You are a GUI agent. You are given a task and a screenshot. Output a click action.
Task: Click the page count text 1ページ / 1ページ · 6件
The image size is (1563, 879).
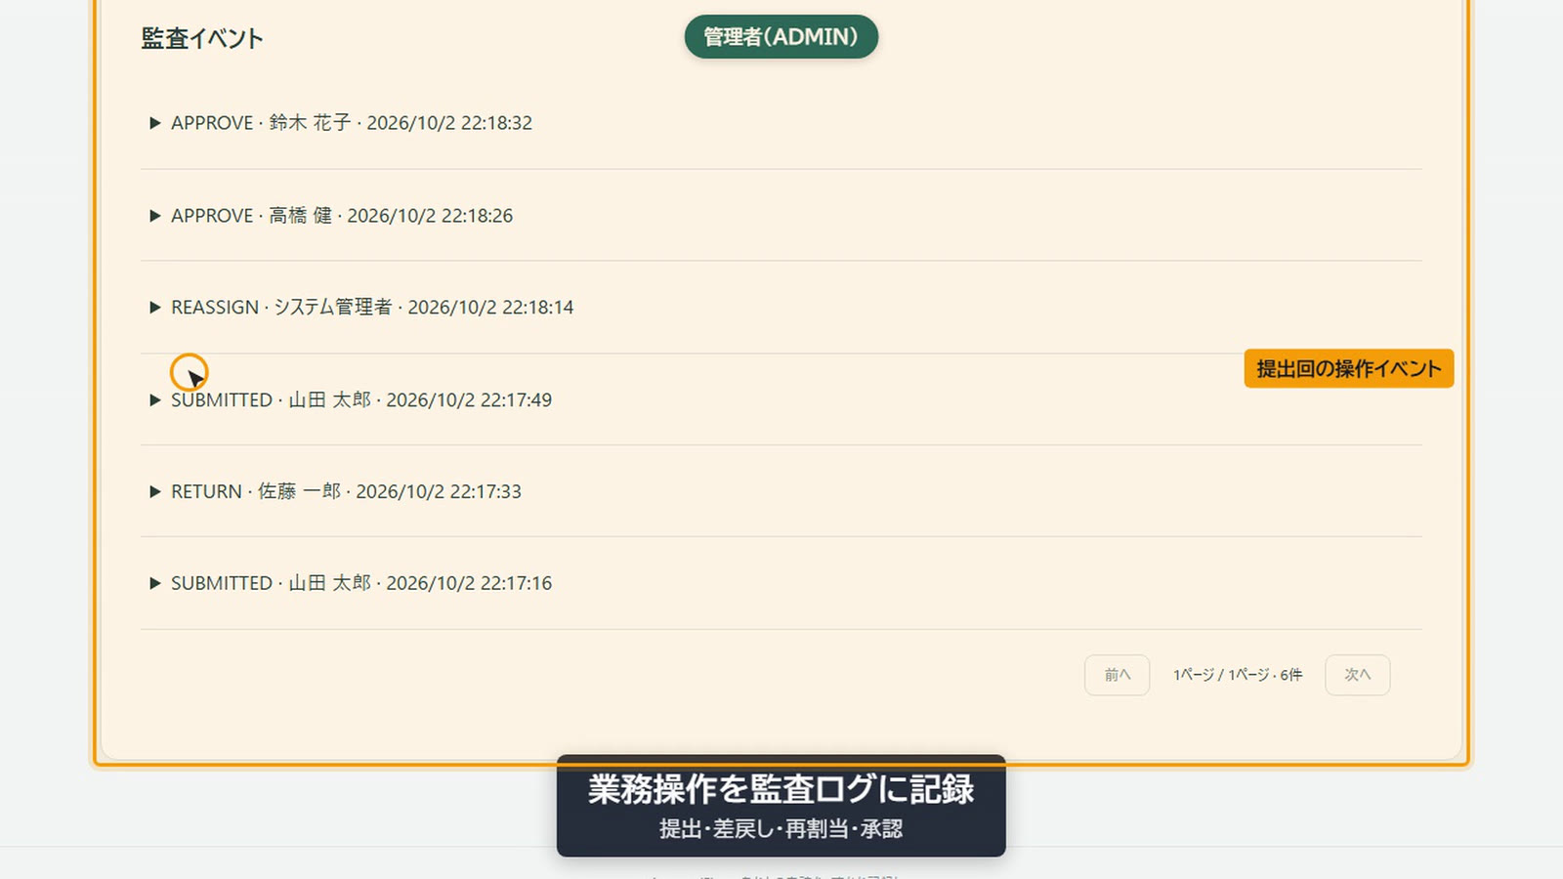[1238, 675]
